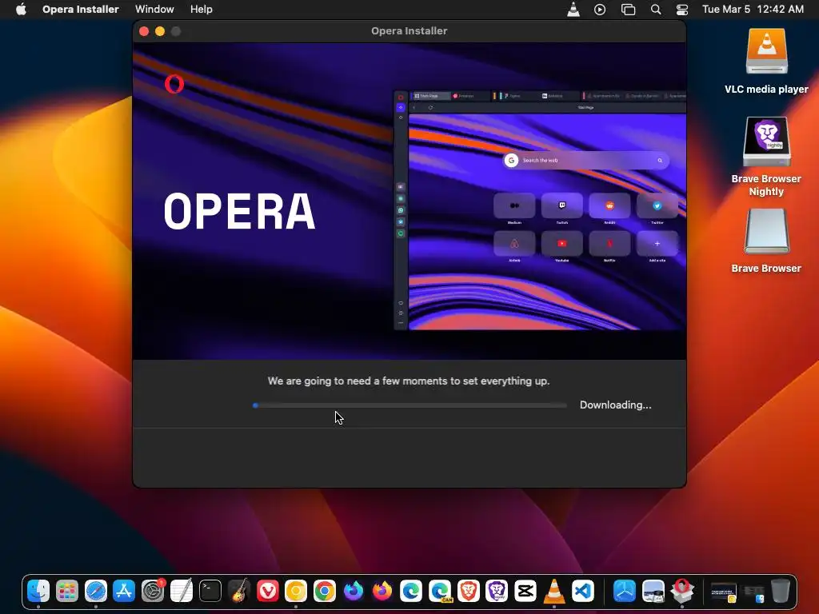Launch Edge Canary from the Dock
Viewport: 819px width, 614px height.
click(x=439, y=591)
